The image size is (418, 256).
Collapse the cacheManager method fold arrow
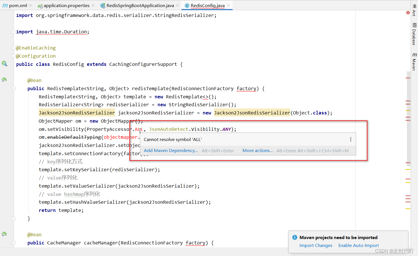[13, 243]
